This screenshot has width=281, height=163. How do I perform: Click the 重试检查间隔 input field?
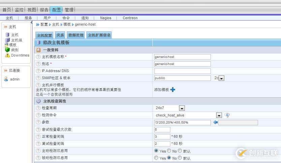(x=162, y=144)
